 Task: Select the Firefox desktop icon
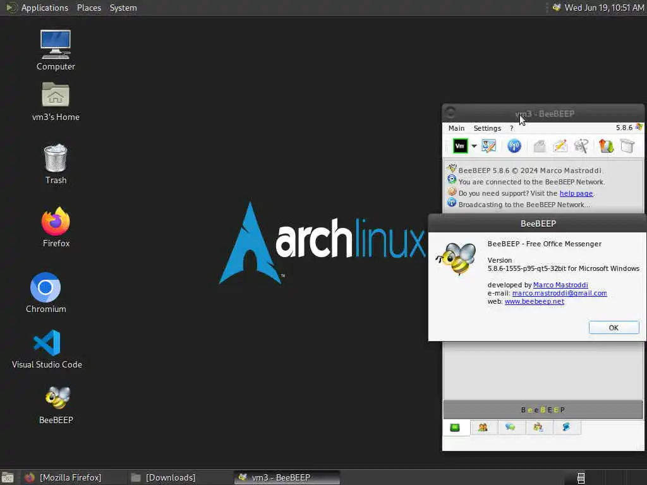click(56, 227)
